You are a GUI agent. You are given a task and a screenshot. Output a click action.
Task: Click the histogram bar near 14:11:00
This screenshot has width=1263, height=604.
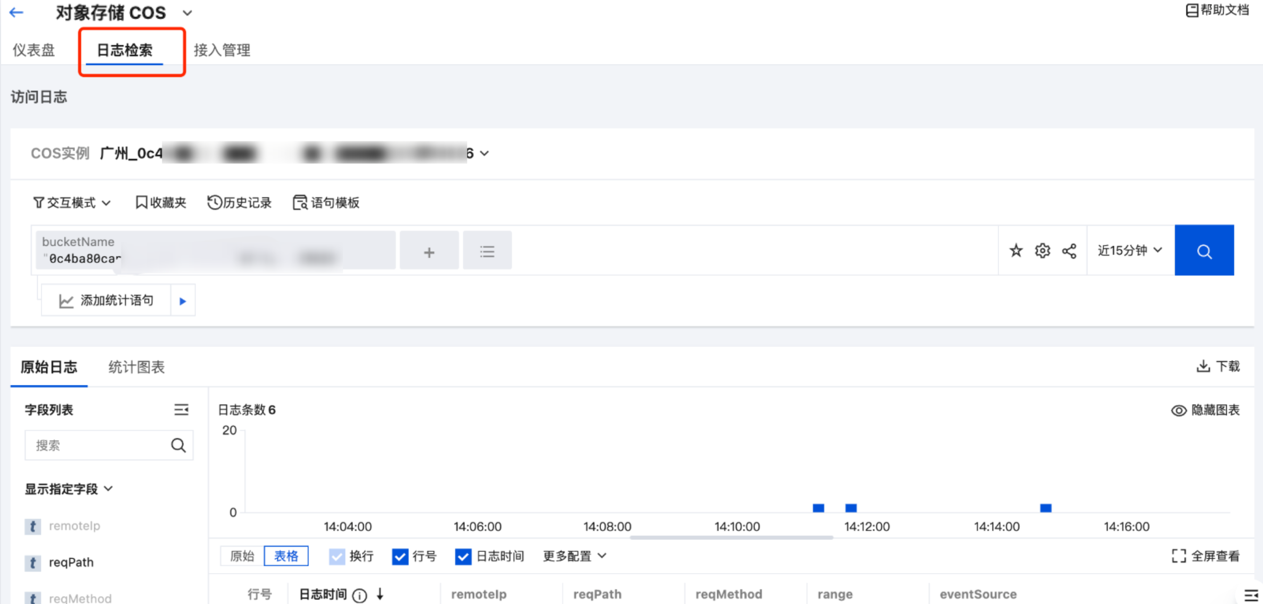818,508
